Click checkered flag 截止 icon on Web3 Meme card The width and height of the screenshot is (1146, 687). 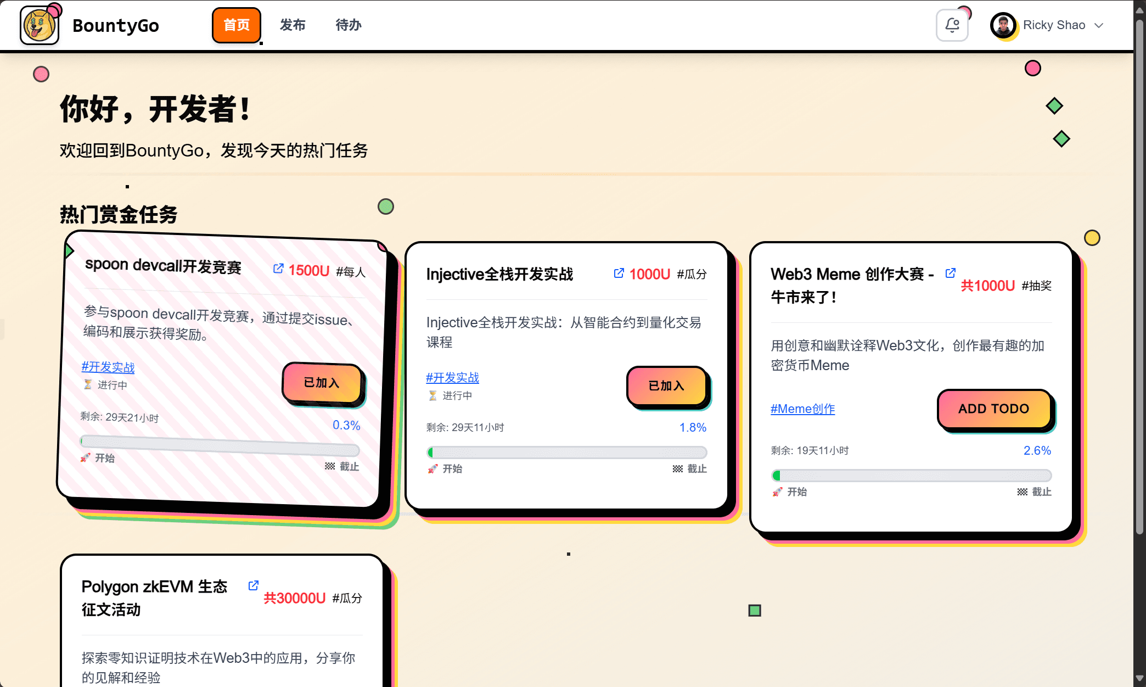(x=1023, y=491)
